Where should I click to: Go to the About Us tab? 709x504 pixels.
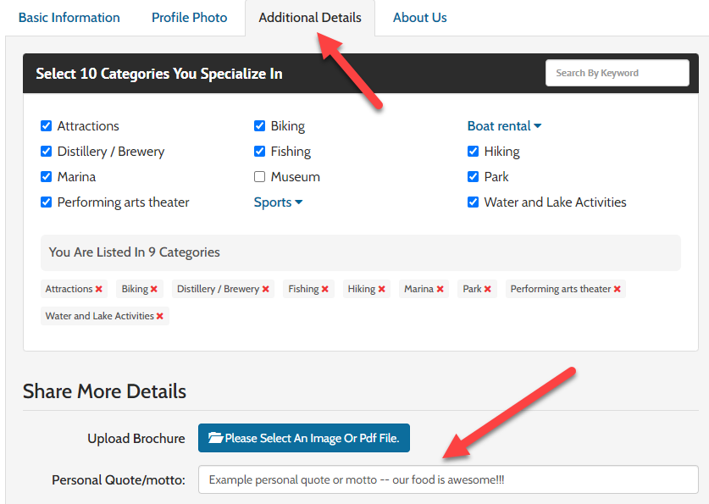point(419,18)
